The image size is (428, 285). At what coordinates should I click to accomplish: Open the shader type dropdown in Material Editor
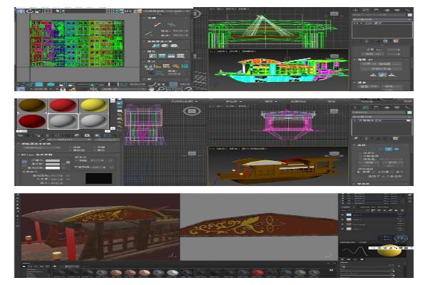pos(41,148)
